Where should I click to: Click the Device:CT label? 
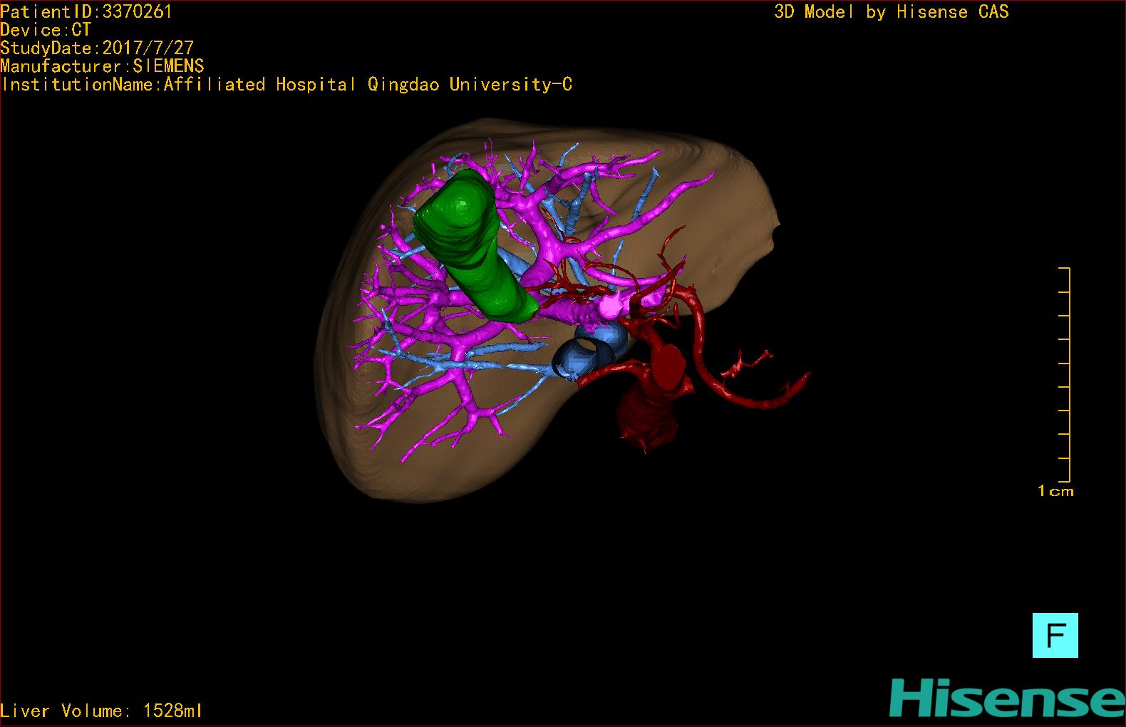[46, 30]
